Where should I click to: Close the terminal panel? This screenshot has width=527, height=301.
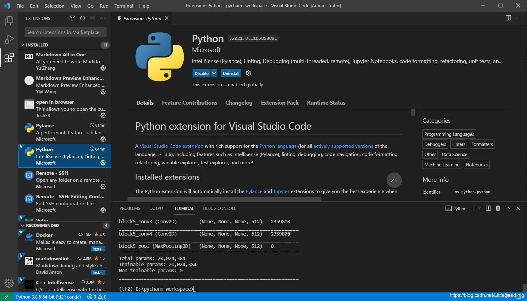518,208
